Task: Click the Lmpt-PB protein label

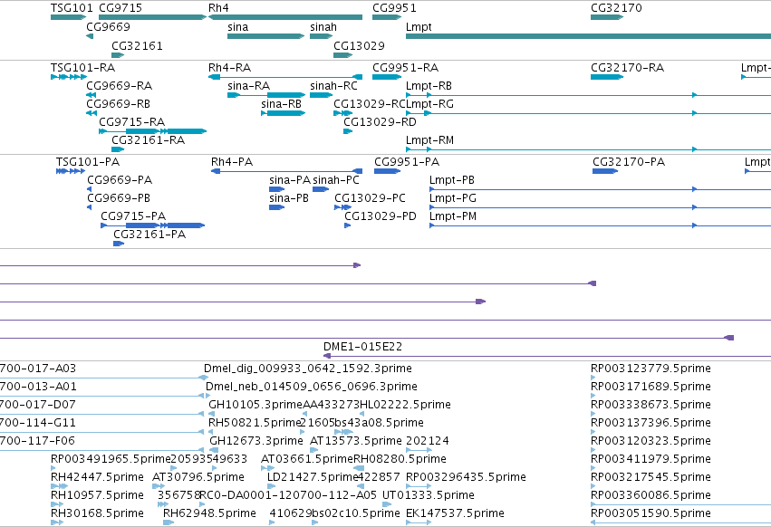Action: coord(452,180)
